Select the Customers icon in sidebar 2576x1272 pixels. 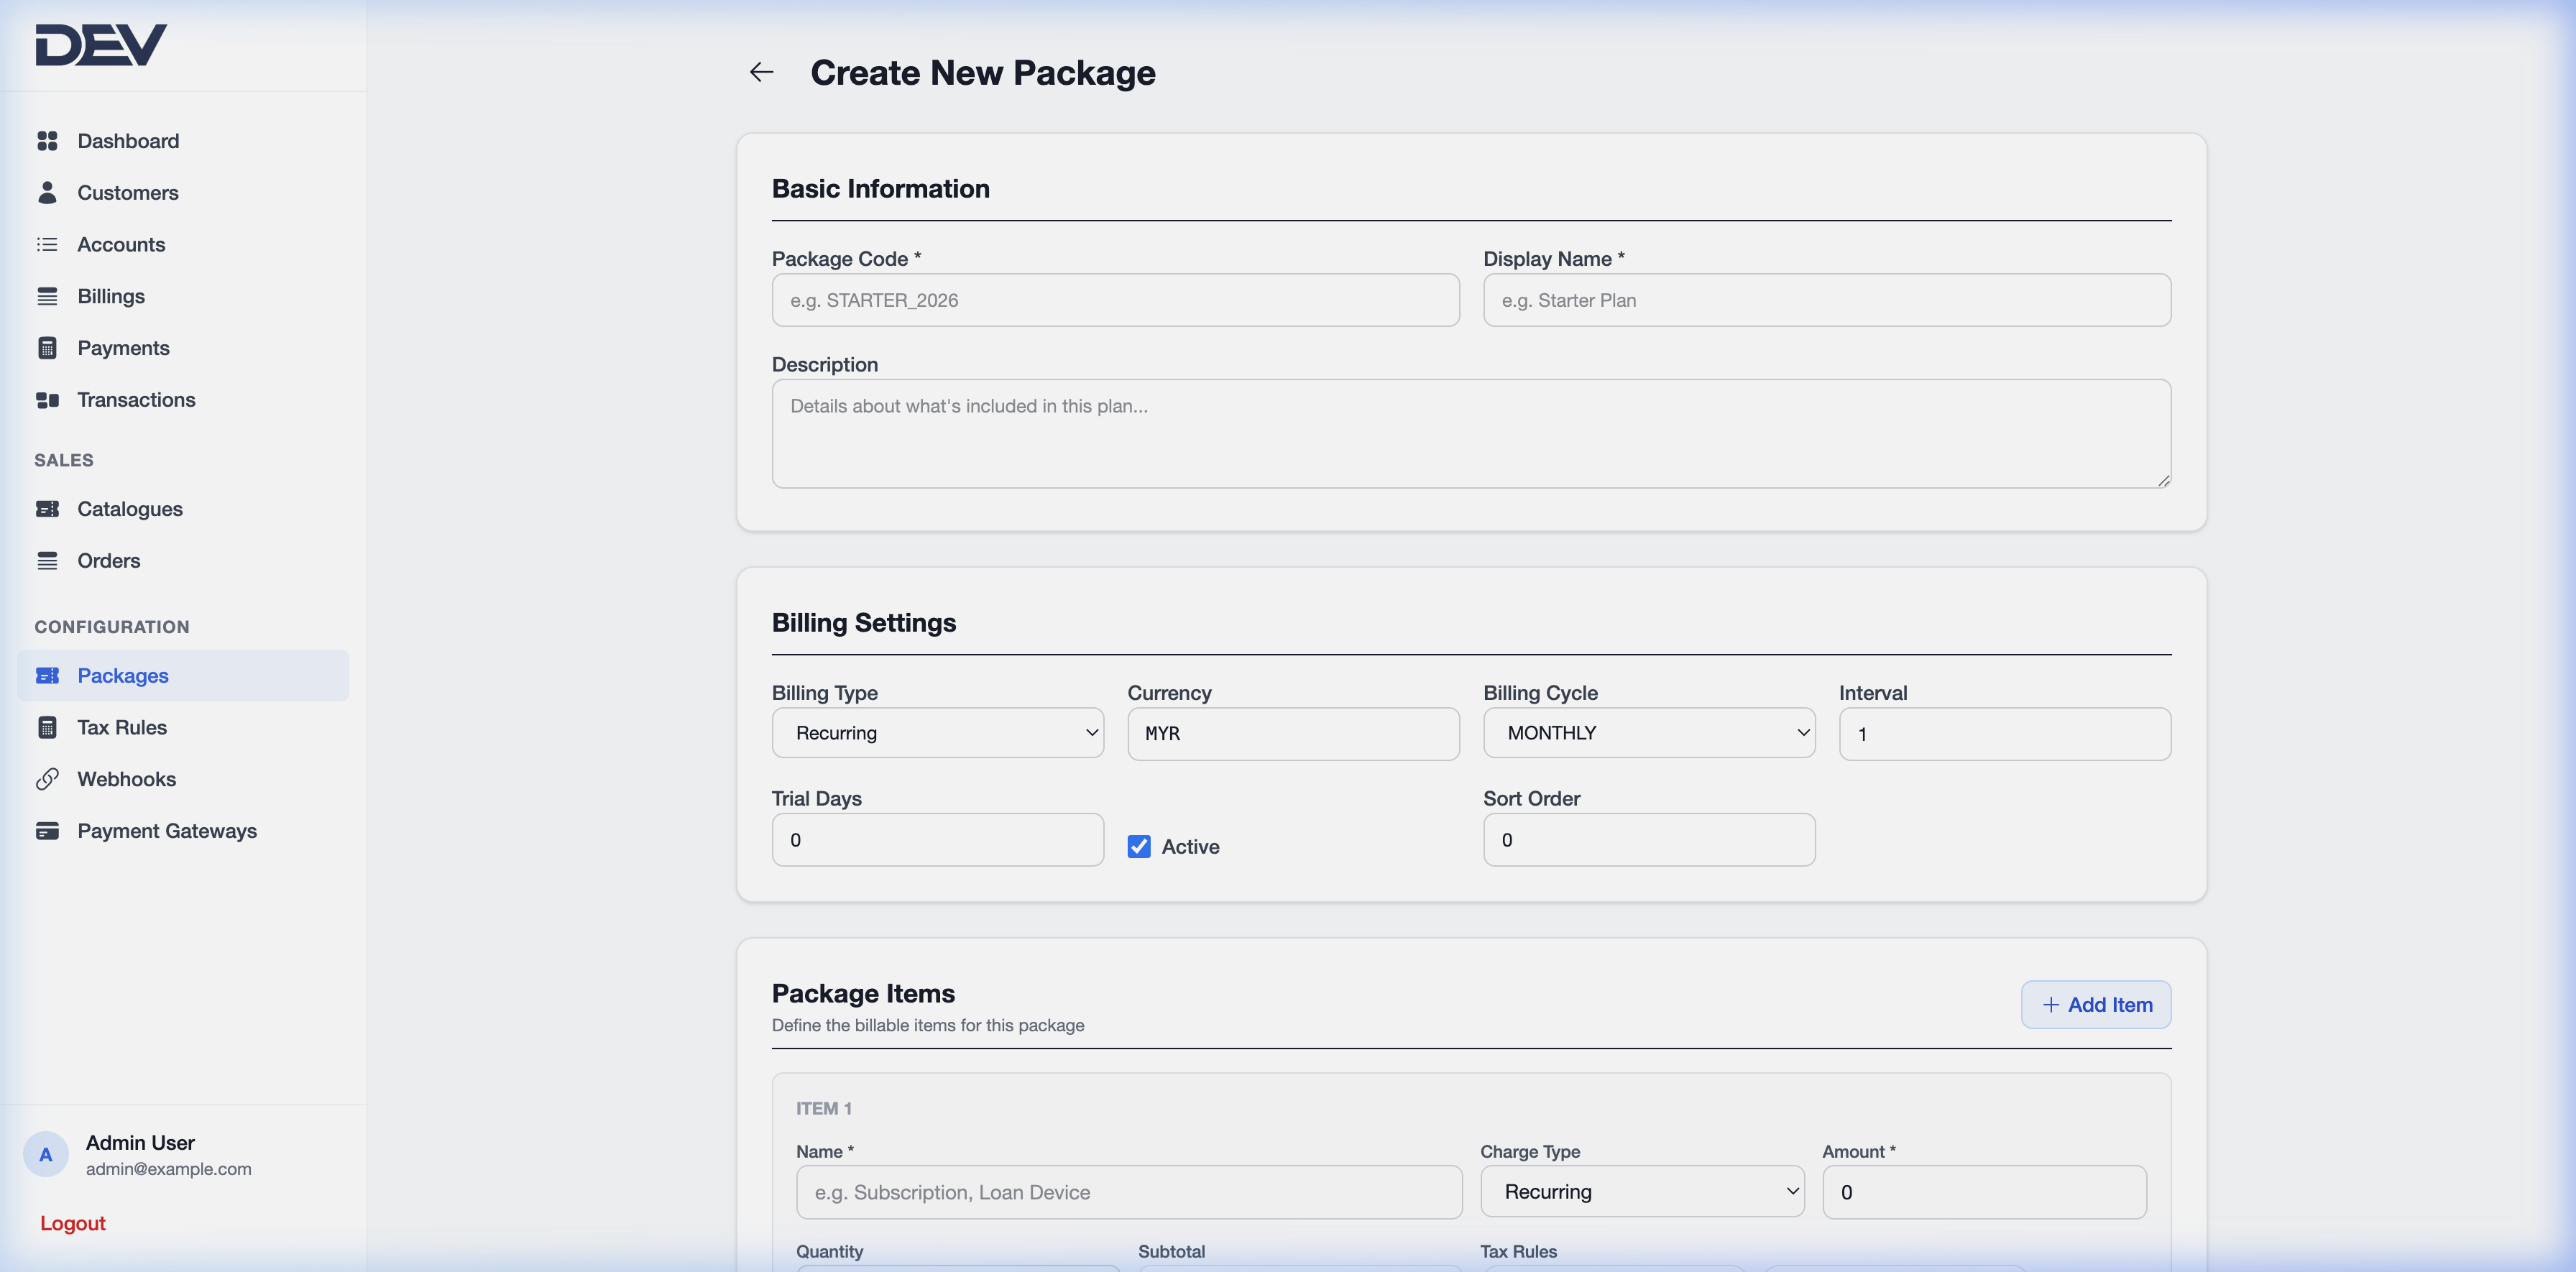tap(48, 192)
